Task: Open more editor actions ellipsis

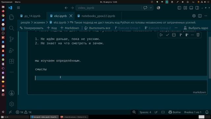Action: coord(206,16)
